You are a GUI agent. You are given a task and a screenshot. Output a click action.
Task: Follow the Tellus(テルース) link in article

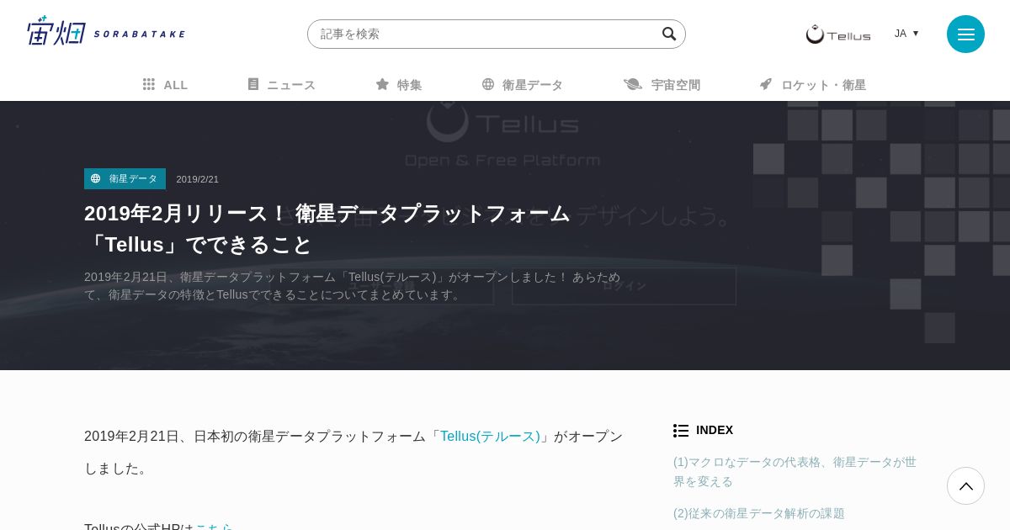(490, 436)
